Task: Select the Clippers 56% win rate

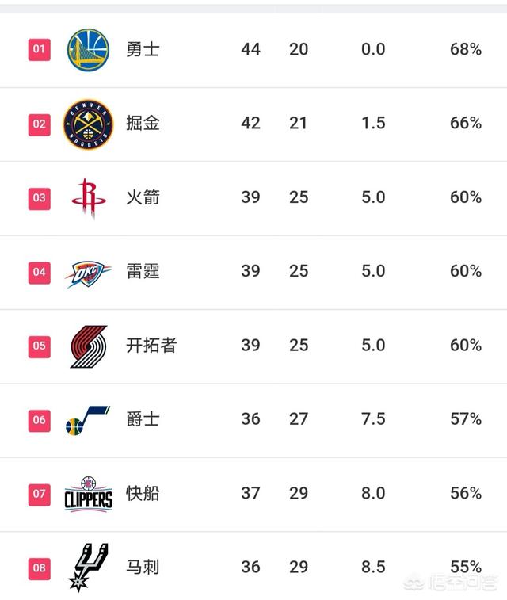Action: tap(466, 493)
